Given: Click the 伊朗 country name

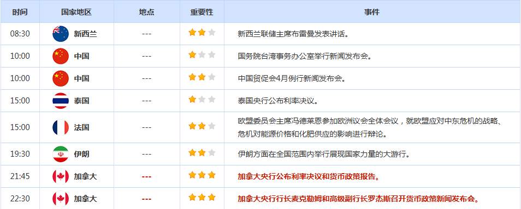Looking at the screenshot, I should (x=81, y=154).
